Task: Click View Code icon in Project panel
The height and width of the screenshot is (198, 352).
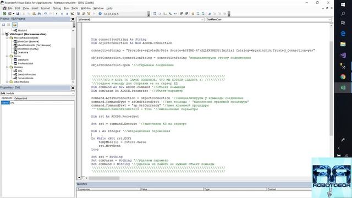Action: pyautogui.click(x=4, y=25)
